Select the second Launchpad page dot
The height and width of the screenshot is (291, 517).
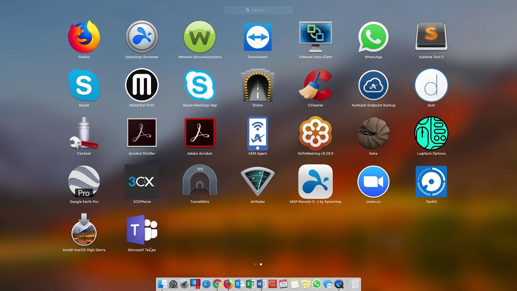(261, 264)
